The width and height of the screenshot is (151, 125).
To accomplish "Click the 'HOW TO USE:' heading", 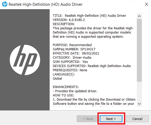I will [x=64, y=95].
